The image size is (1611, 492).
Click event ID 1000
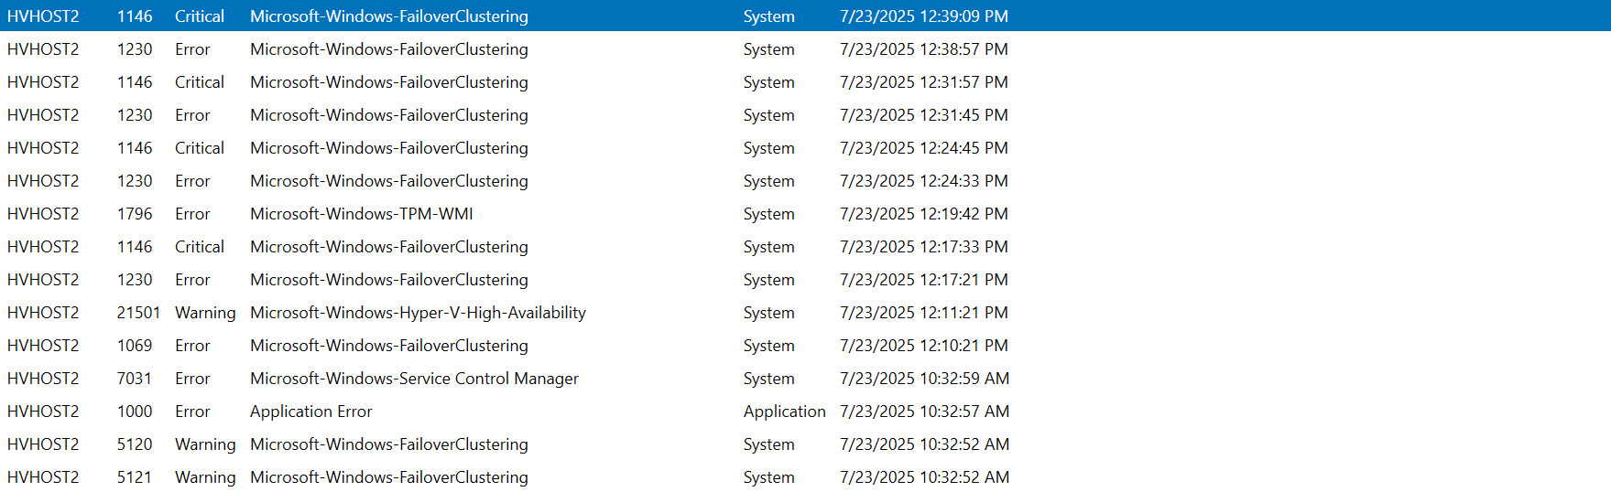coord(135,412)
